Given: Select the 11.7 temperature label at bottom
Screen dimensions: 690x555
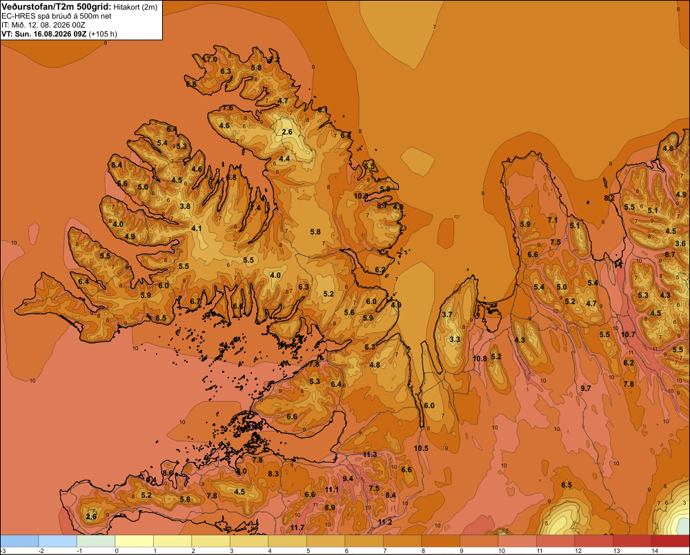Looking at the screenshot, I should coord(297,527).
